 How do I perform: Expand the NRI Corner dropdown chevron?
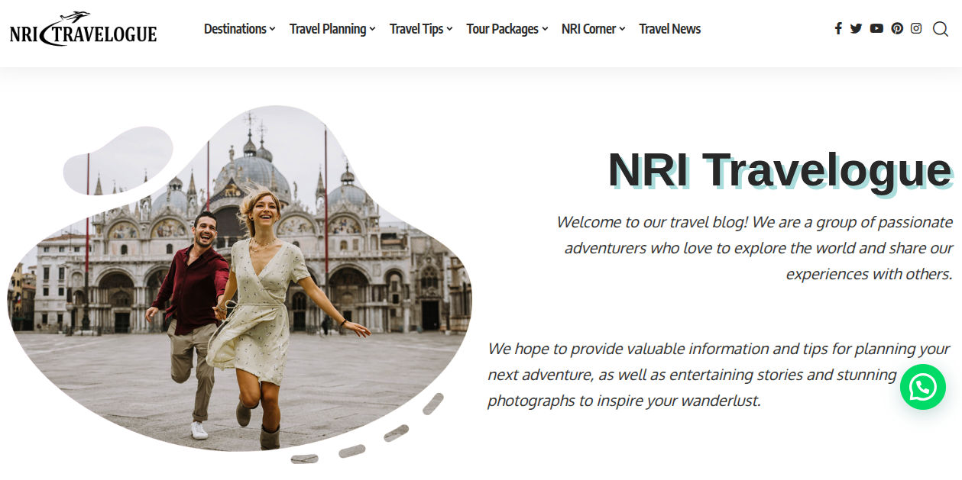tap(622, 30)
